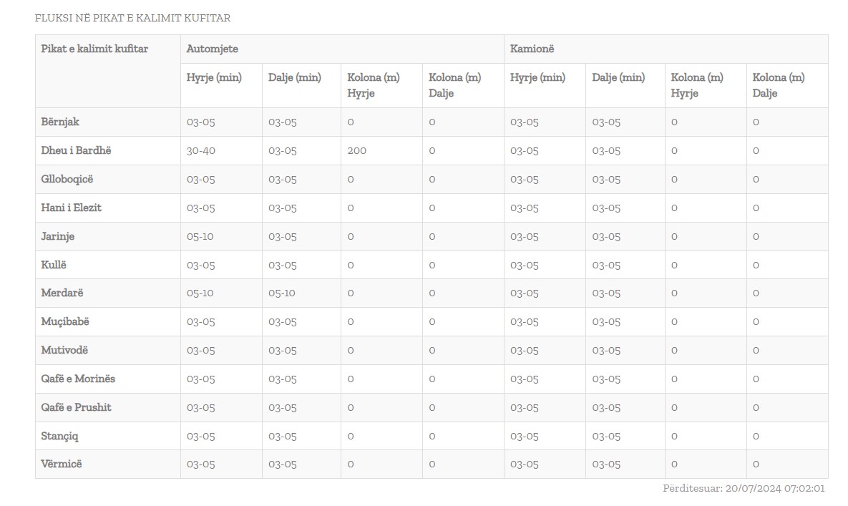Select the "Dheu i Bardhë" row name
The height and width of the screenshot is (506, 848).
pyautogui.click(x=77, y=150)
